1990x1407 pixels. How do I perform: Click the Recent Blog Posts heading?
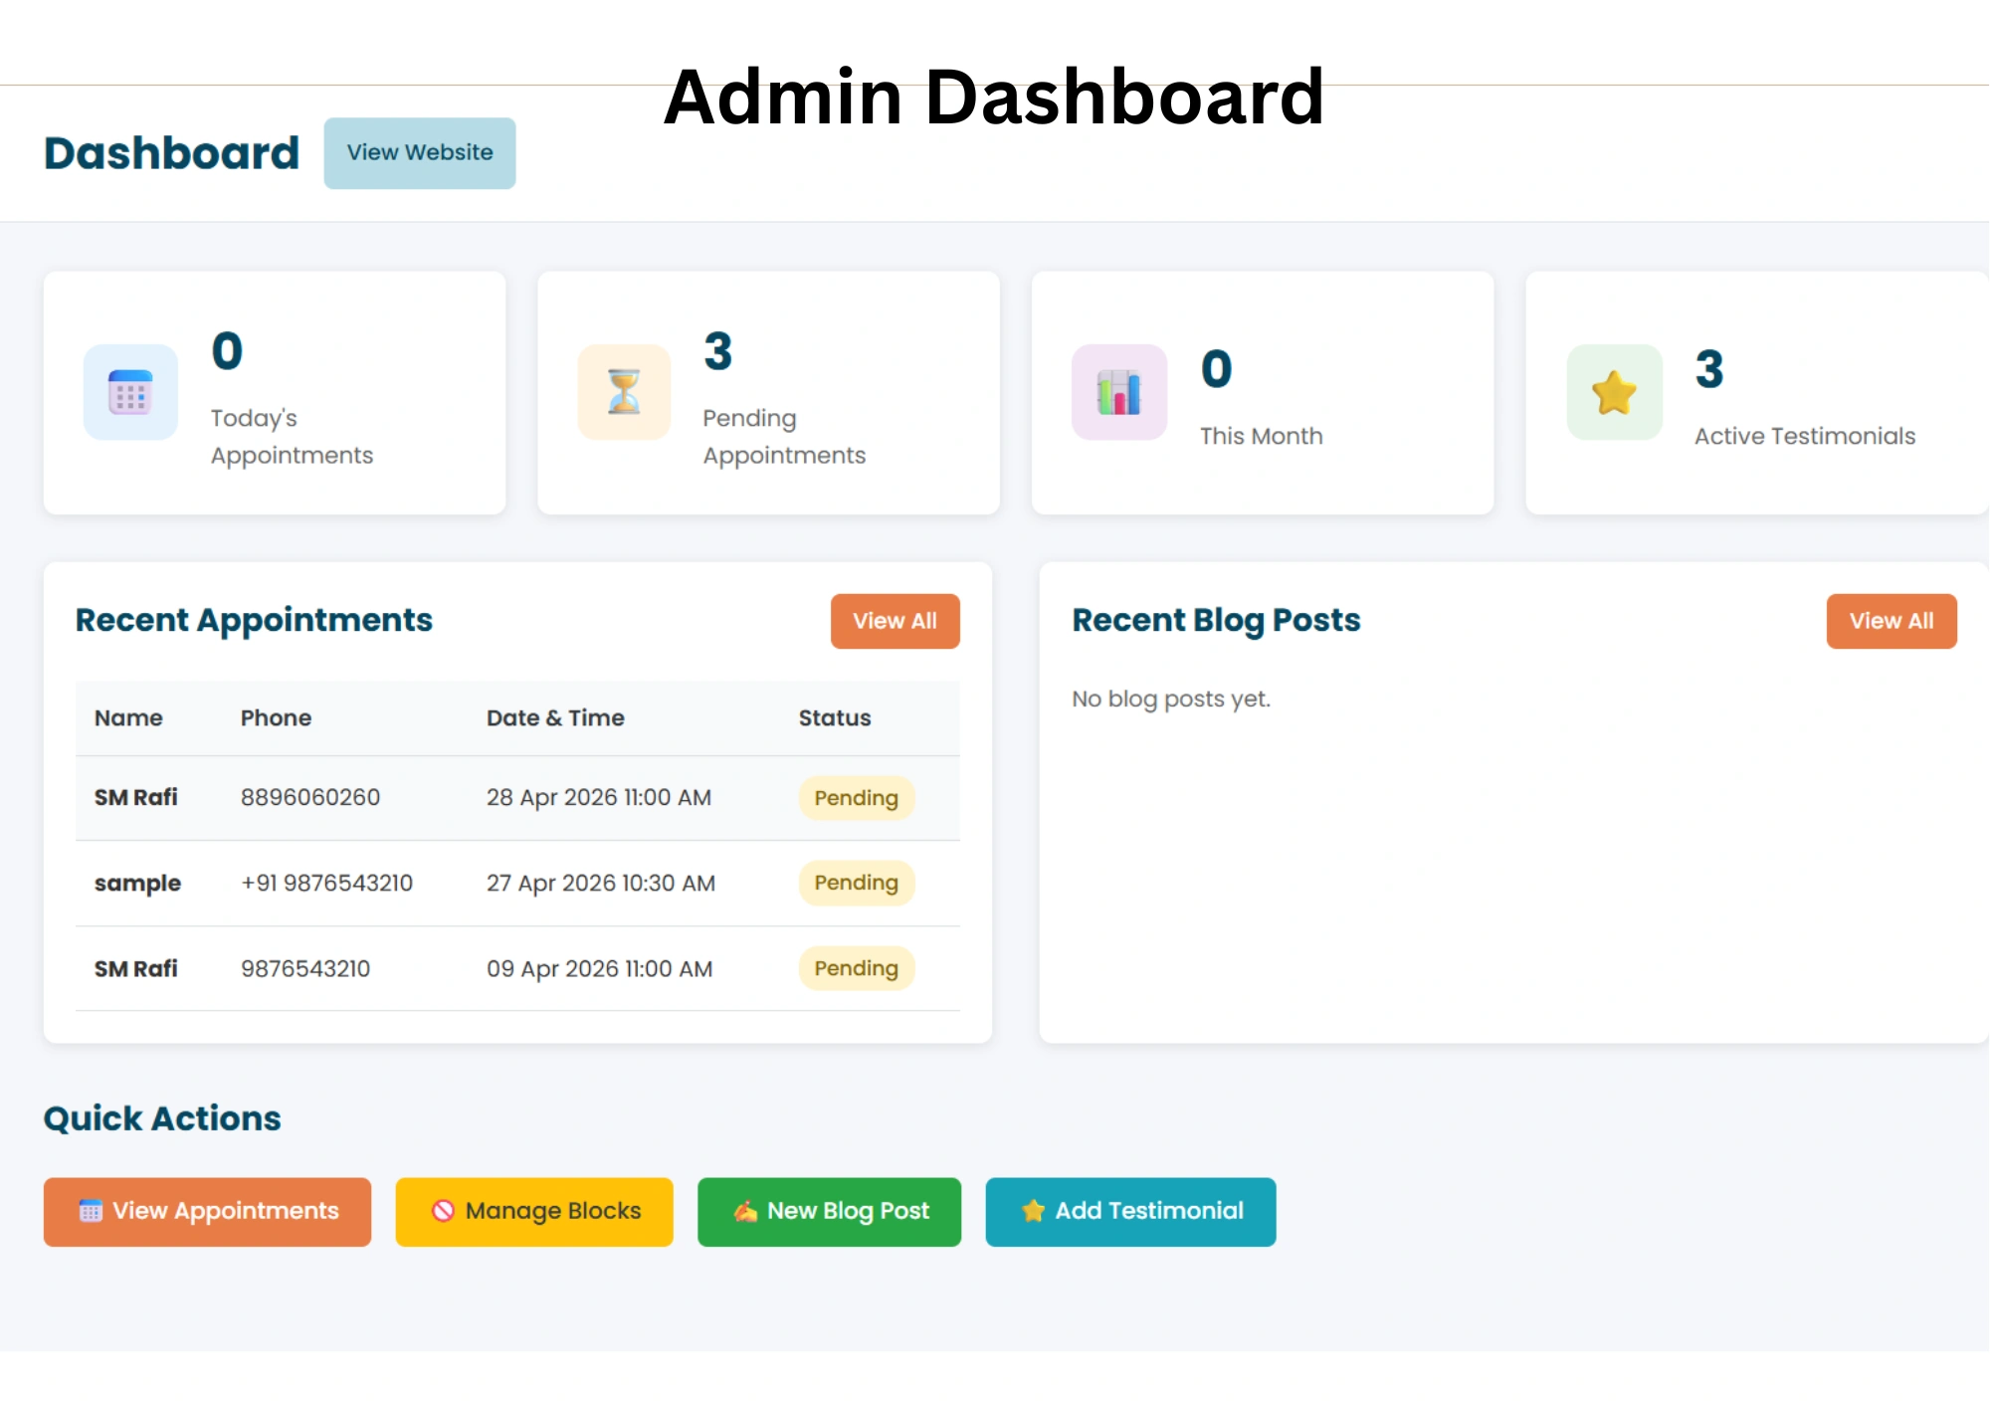pos(1216,620)
